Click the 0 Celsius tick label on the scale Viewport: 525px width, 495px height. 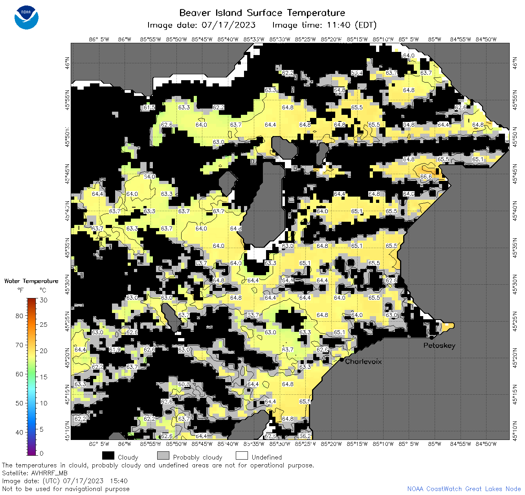coord(42,453)
